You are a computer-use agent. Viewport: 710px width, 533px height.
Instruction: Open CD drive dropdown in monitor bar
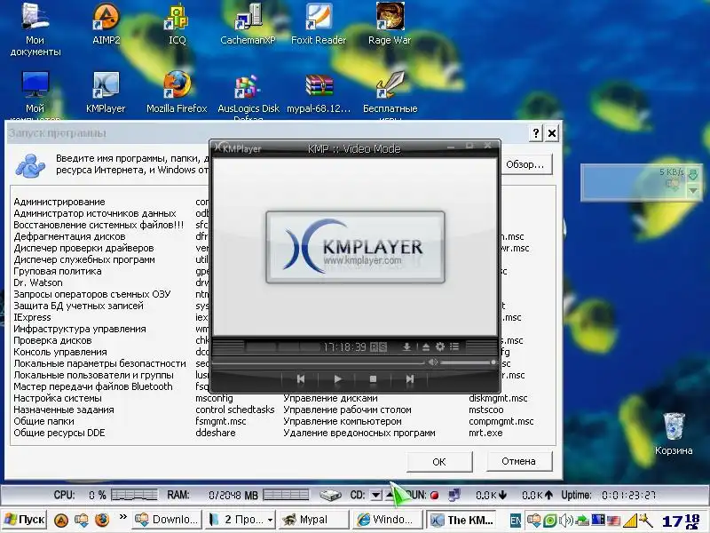(x=375, y=495)
